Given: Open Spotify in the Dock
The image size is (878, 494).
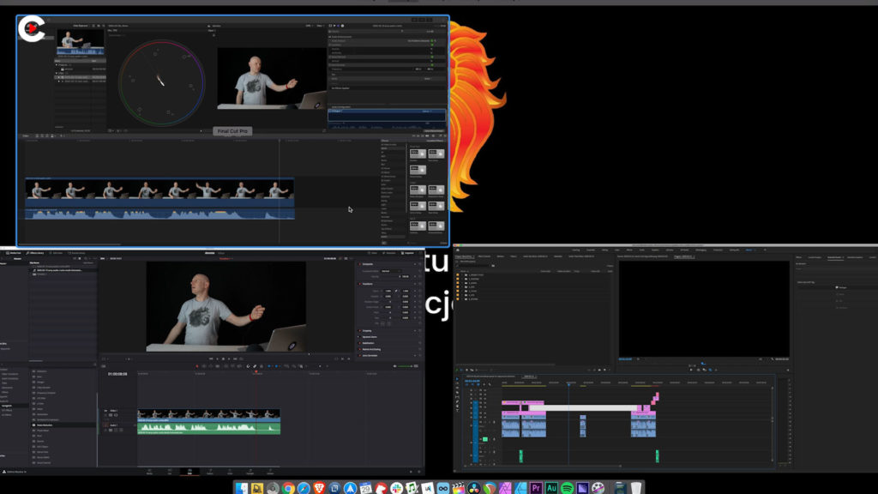Looking at the screenshot, I should tap(568, 487).
